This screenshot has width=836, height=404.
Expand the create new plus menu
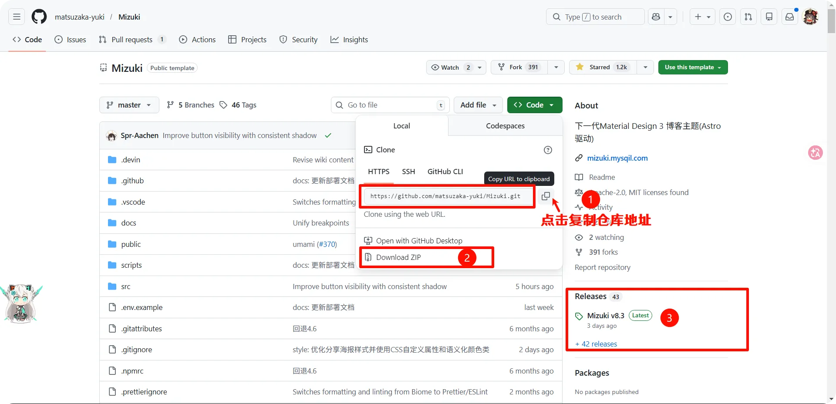coord(702,17)
